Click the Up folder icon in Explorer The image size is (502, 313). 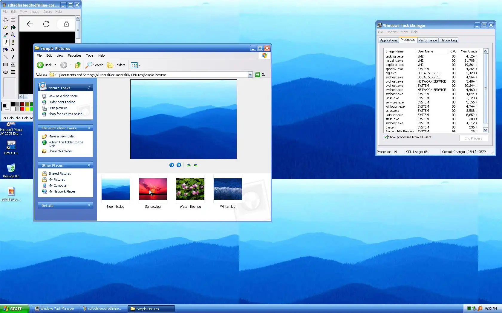click(78, 65)
